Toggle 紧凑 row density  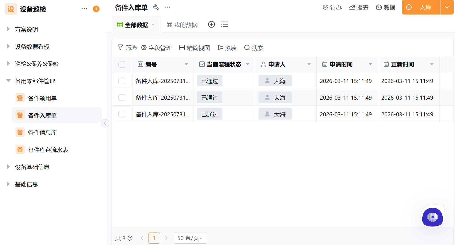coord(227,48)
